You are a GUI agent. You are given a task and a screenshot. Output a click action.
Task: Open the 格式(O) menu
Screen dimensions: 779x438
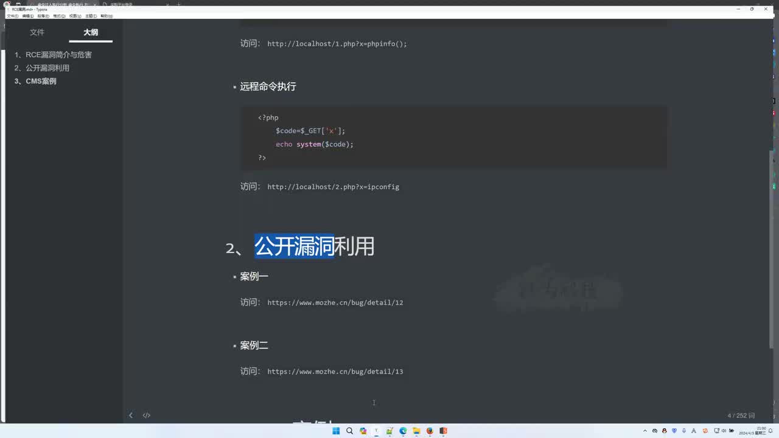pos(59,16)
